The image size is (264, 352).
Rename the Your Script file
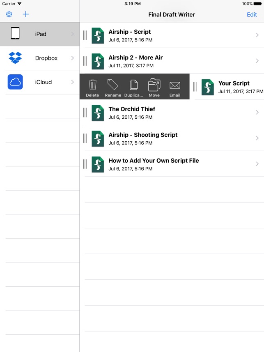tap(113, 88)
